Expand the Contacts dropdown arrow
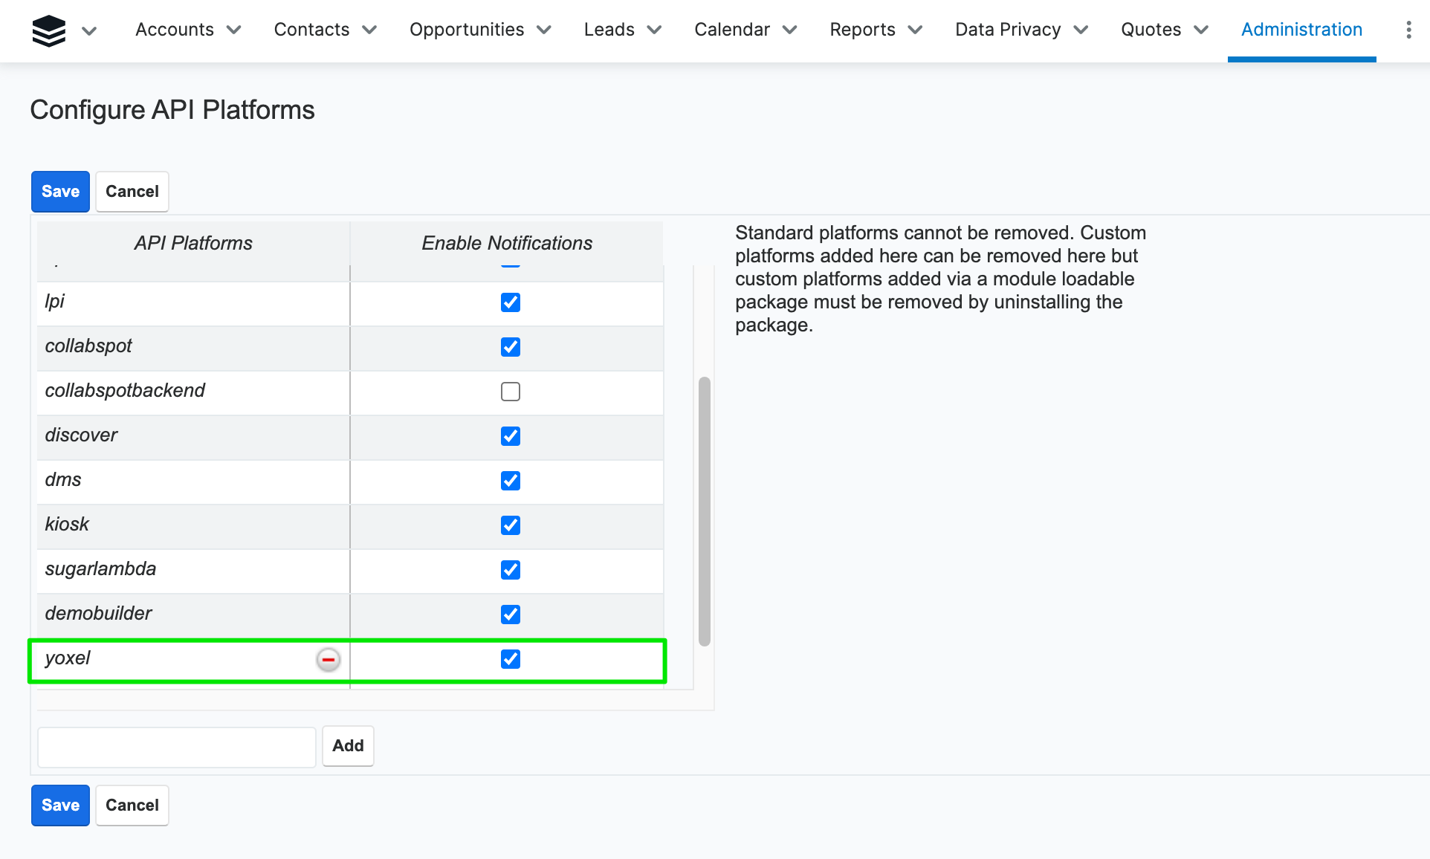Viewport: 1430px width, 859px height. tap(369, 30)
